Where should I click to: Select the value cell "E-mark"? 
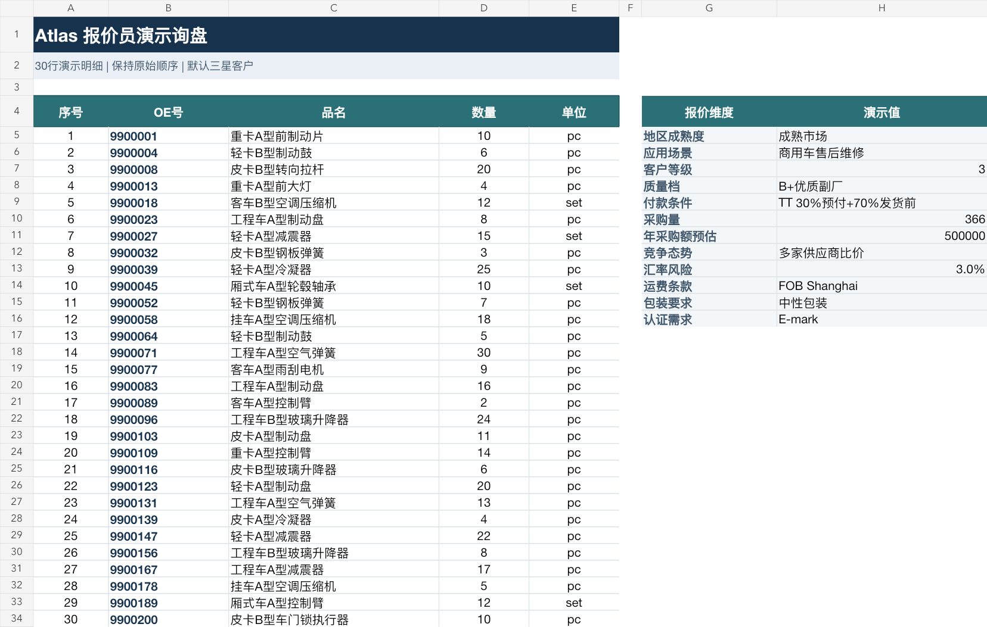tap(882, 319)
